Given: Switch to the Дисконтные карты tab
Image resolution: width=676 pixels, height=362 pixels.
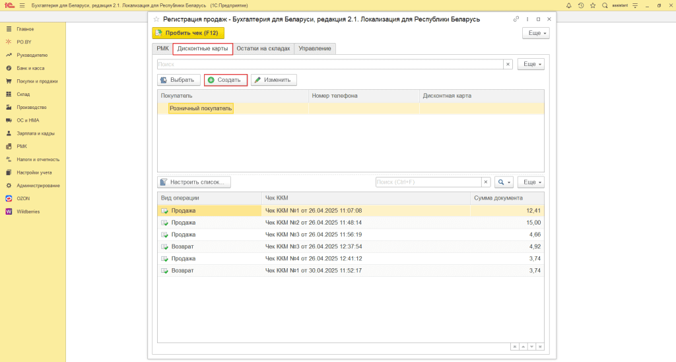Looking at the screenshot, I should pos(203,49).
